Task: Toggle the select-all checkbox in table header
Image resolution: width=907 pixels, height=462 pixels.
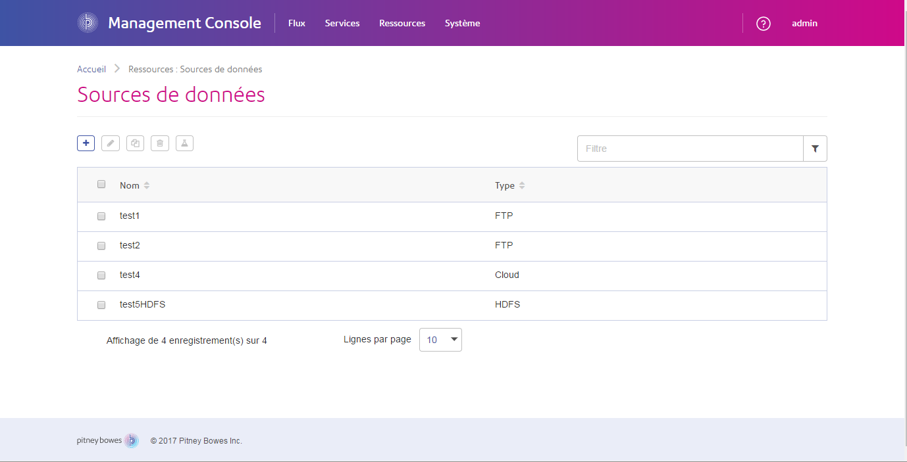Action: (101, 185)
